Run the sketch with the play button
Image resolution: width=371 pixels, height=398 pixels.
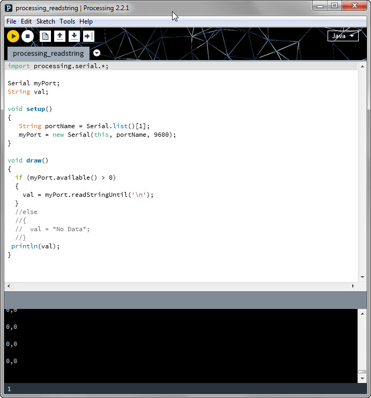coord(13,36)
